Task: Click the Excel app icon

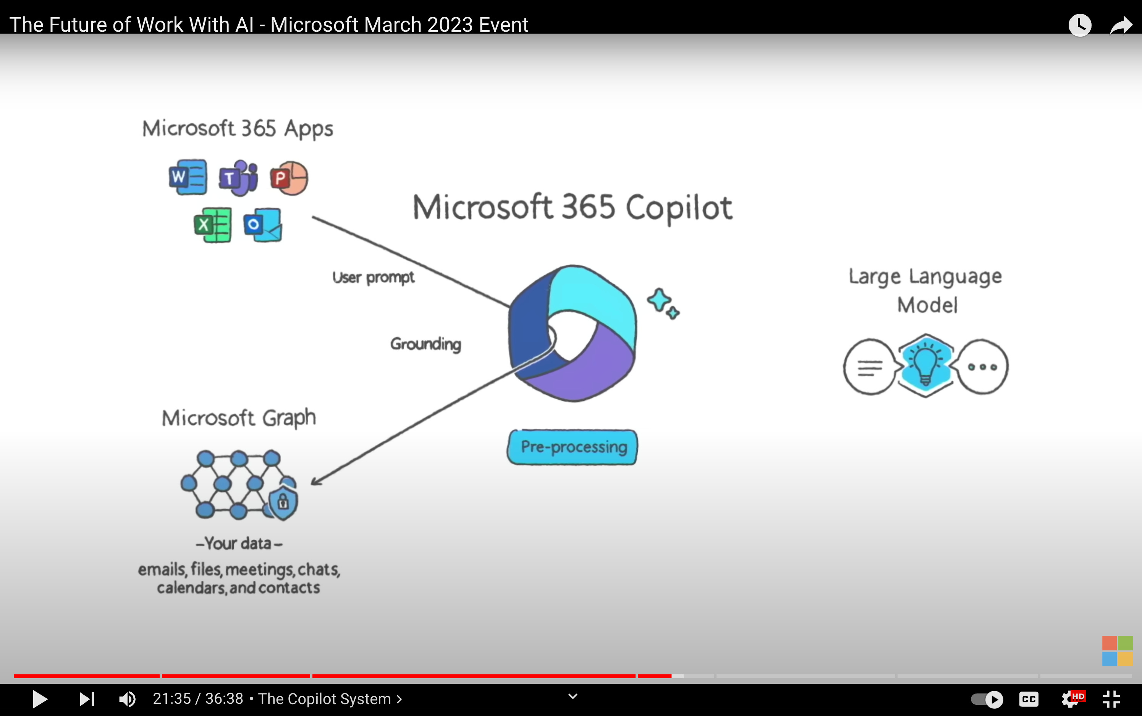Action: [x=213, y=225]
